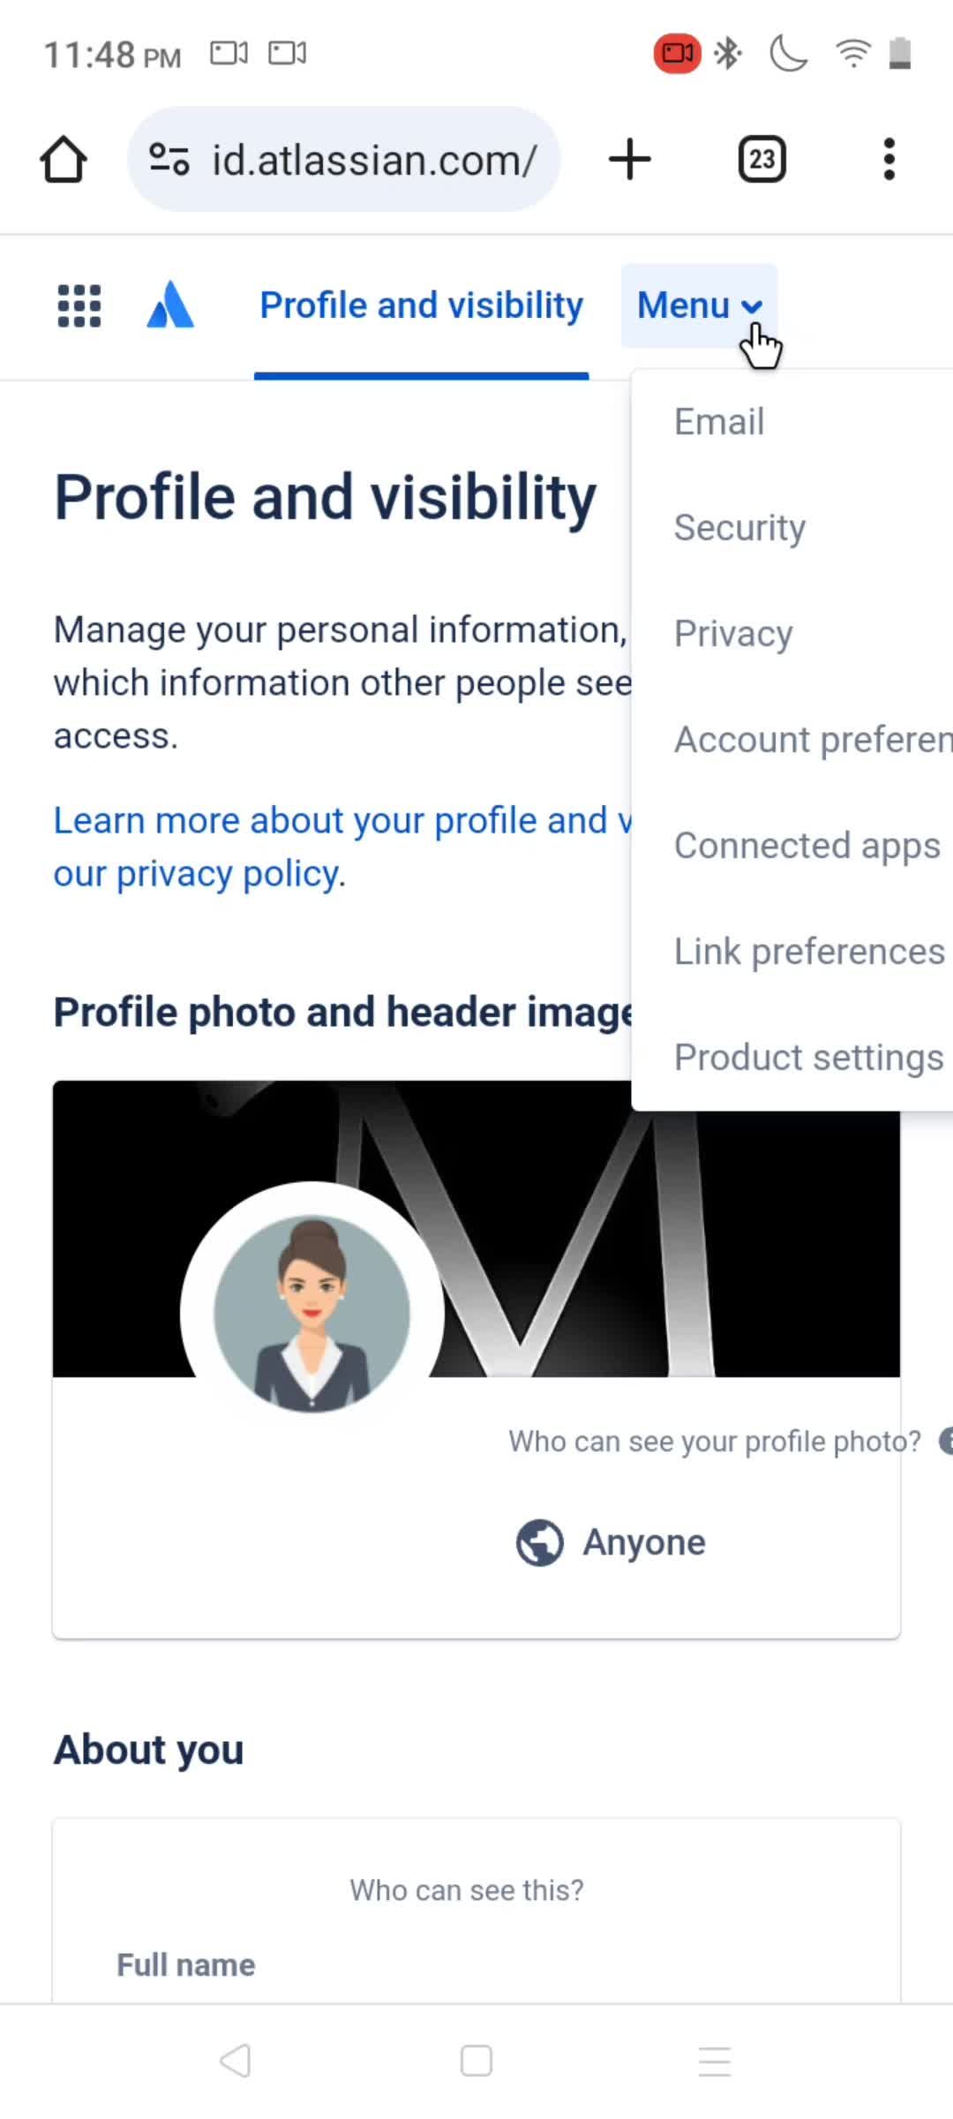Click Learn more about your profile link
The image size is (953, 2119).
(x=344, y=819)
